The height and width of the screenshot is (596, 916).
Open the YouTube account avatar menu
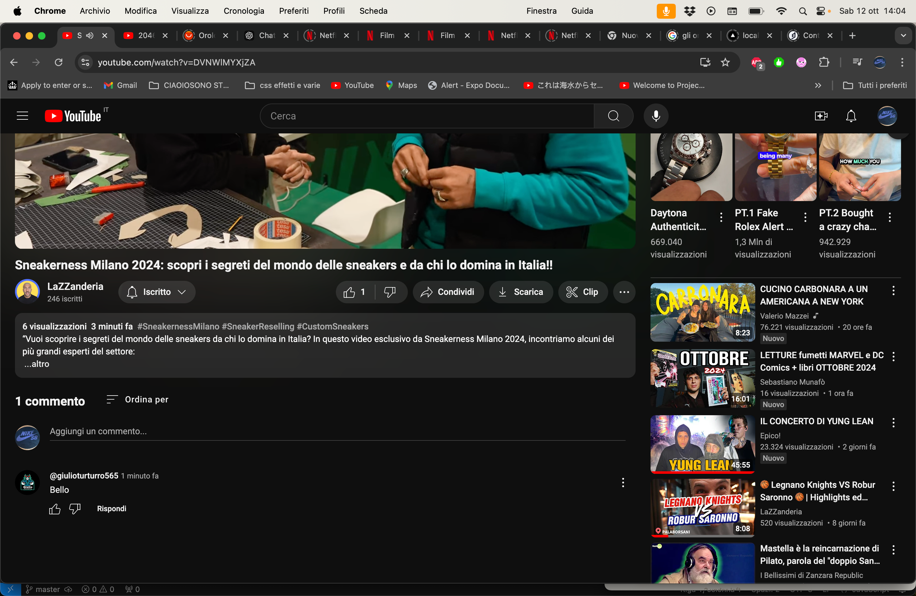[887, 116]
